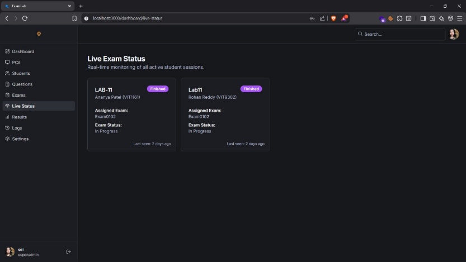466x262 pixels.
Task: Reload the page with the refresh icon
Action: tap(25, 18)
